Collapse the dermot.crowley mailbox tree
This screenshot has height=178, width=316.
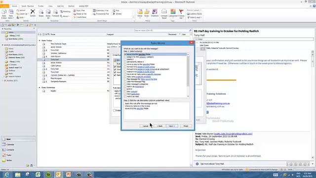tap(2, 45)
